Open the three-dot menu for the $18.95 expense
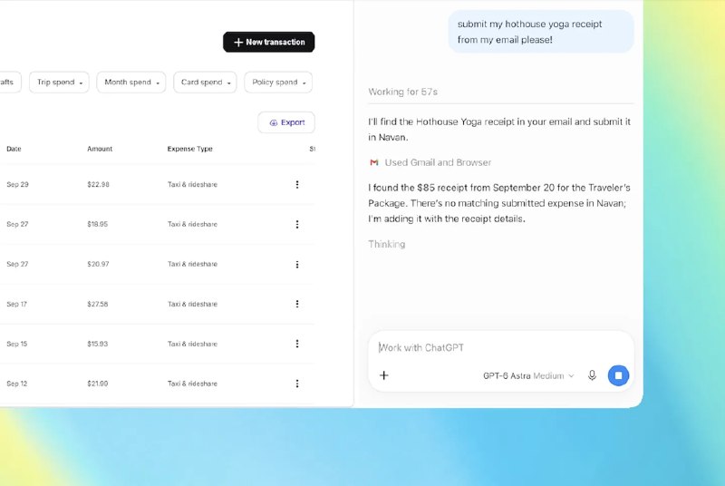This screenshot has width=725, height=486. point(297,224)
